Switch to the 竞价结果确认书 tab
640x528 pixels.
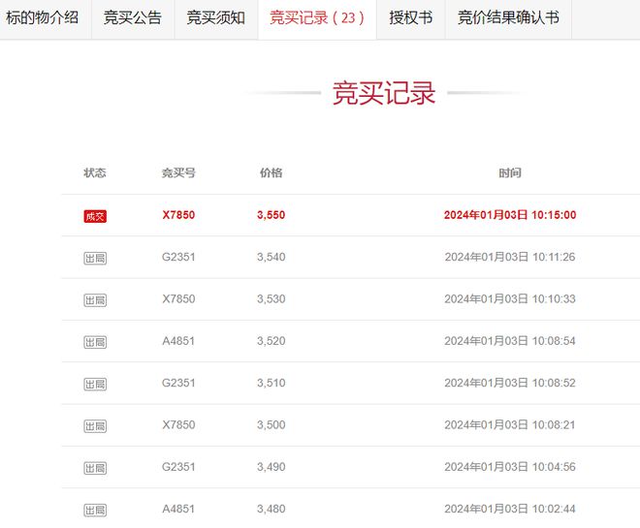(x=508, y=18)
